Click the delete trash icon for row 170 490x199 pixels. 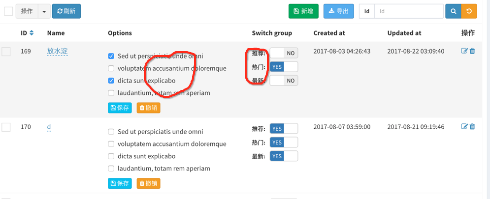click(x=472, y=126)
